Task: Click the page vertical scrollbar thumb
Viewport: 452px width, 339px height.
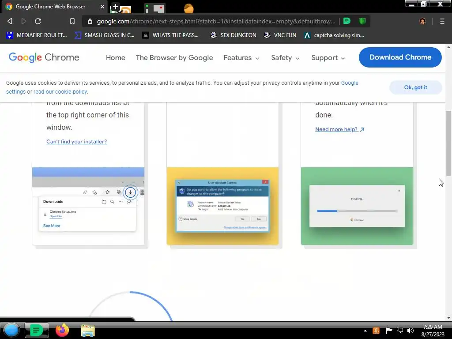Action: 448,143
